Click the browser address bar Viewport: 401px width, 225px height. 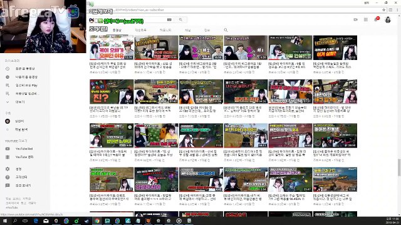pyautogui.click(x=236, y=10)
